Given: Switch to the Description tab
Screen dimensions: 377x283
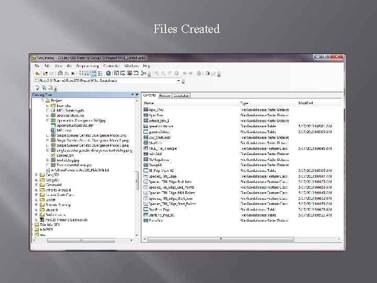Looking at the screenshot, I should (x=181, y=96).
